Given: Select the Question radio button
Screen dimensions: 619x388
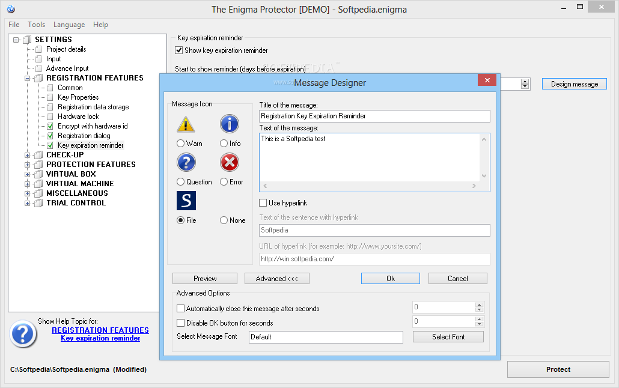Looking at the screenshot, I should click(180, 182).
